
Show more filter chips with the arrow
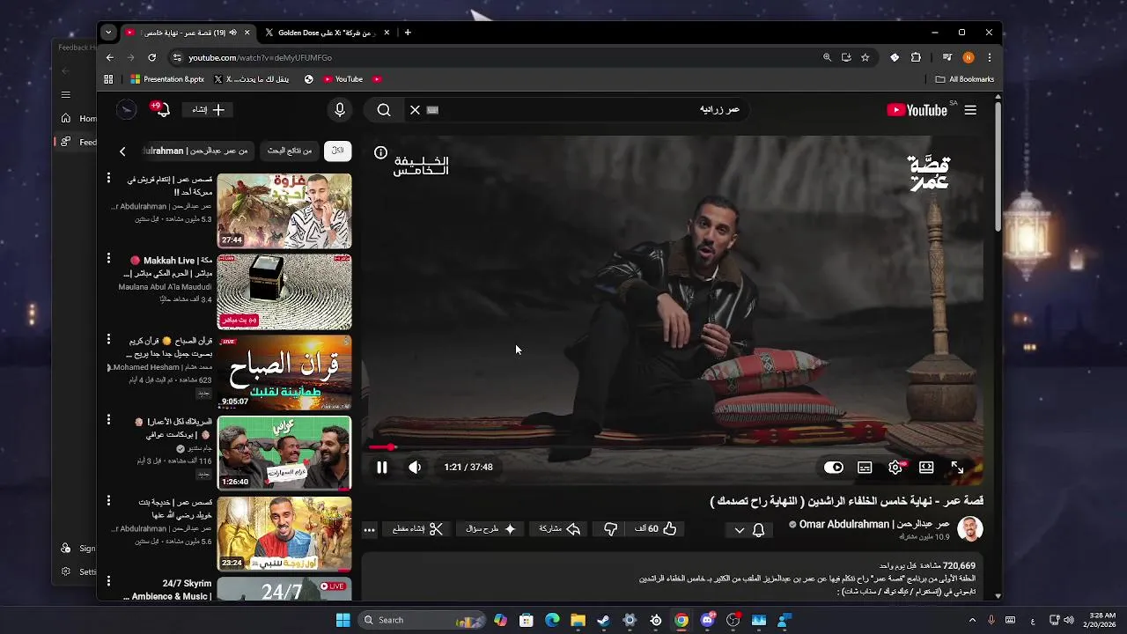pos(122,151)
